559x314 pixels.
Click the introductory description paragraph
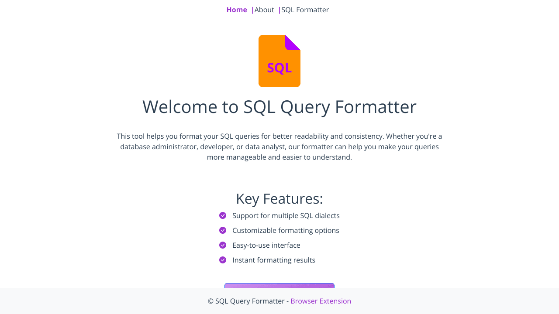[279, 147]
